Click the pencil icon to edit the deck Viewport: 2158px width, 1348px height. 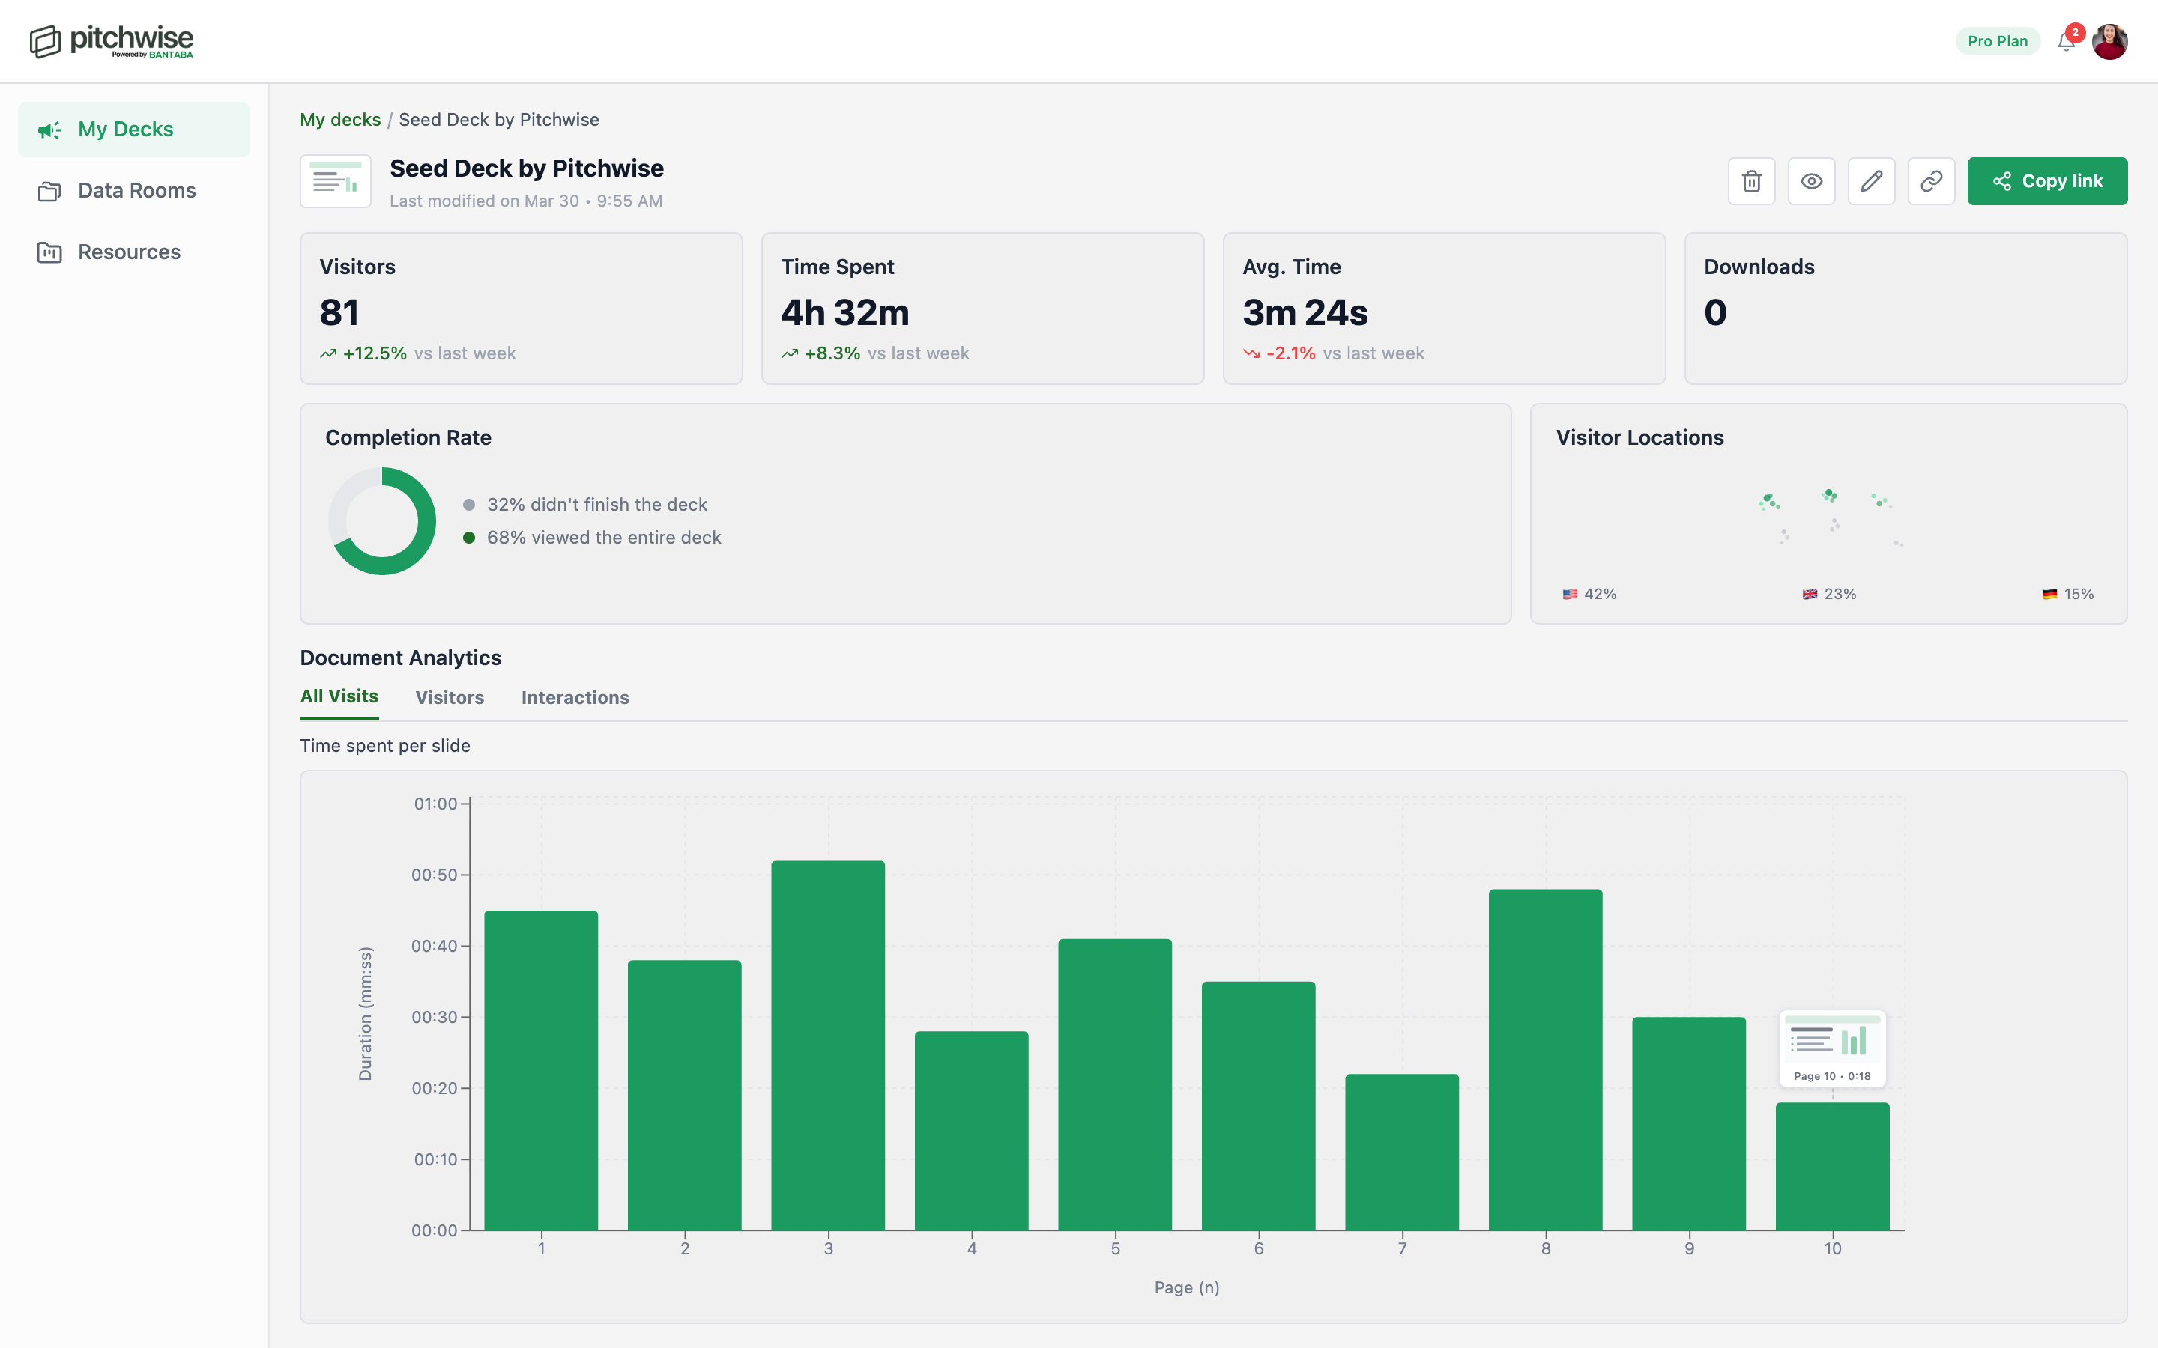(x=1872, y=181)
